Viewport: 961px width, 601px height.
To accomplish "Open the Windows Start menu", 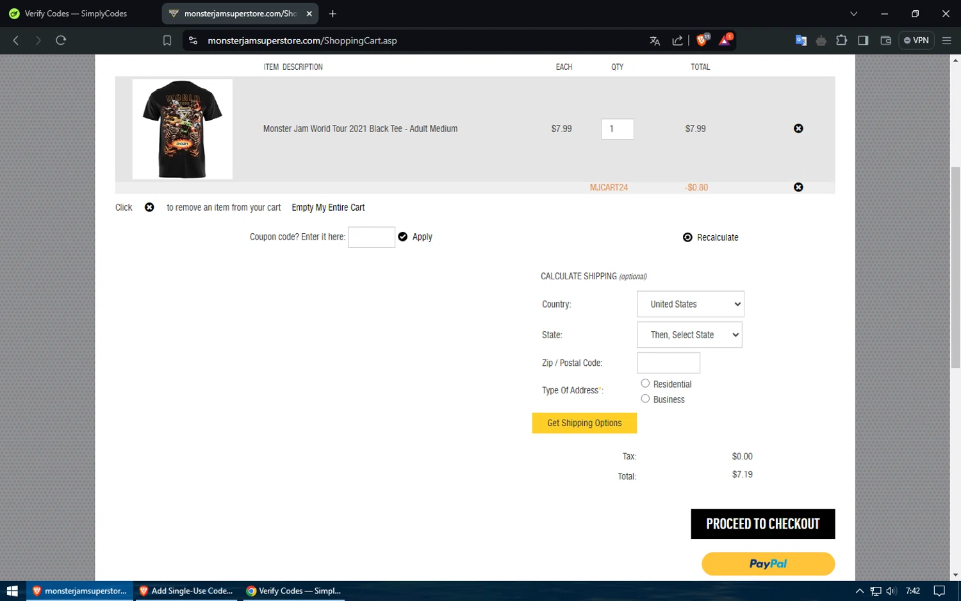I will (x=12, y=591).
